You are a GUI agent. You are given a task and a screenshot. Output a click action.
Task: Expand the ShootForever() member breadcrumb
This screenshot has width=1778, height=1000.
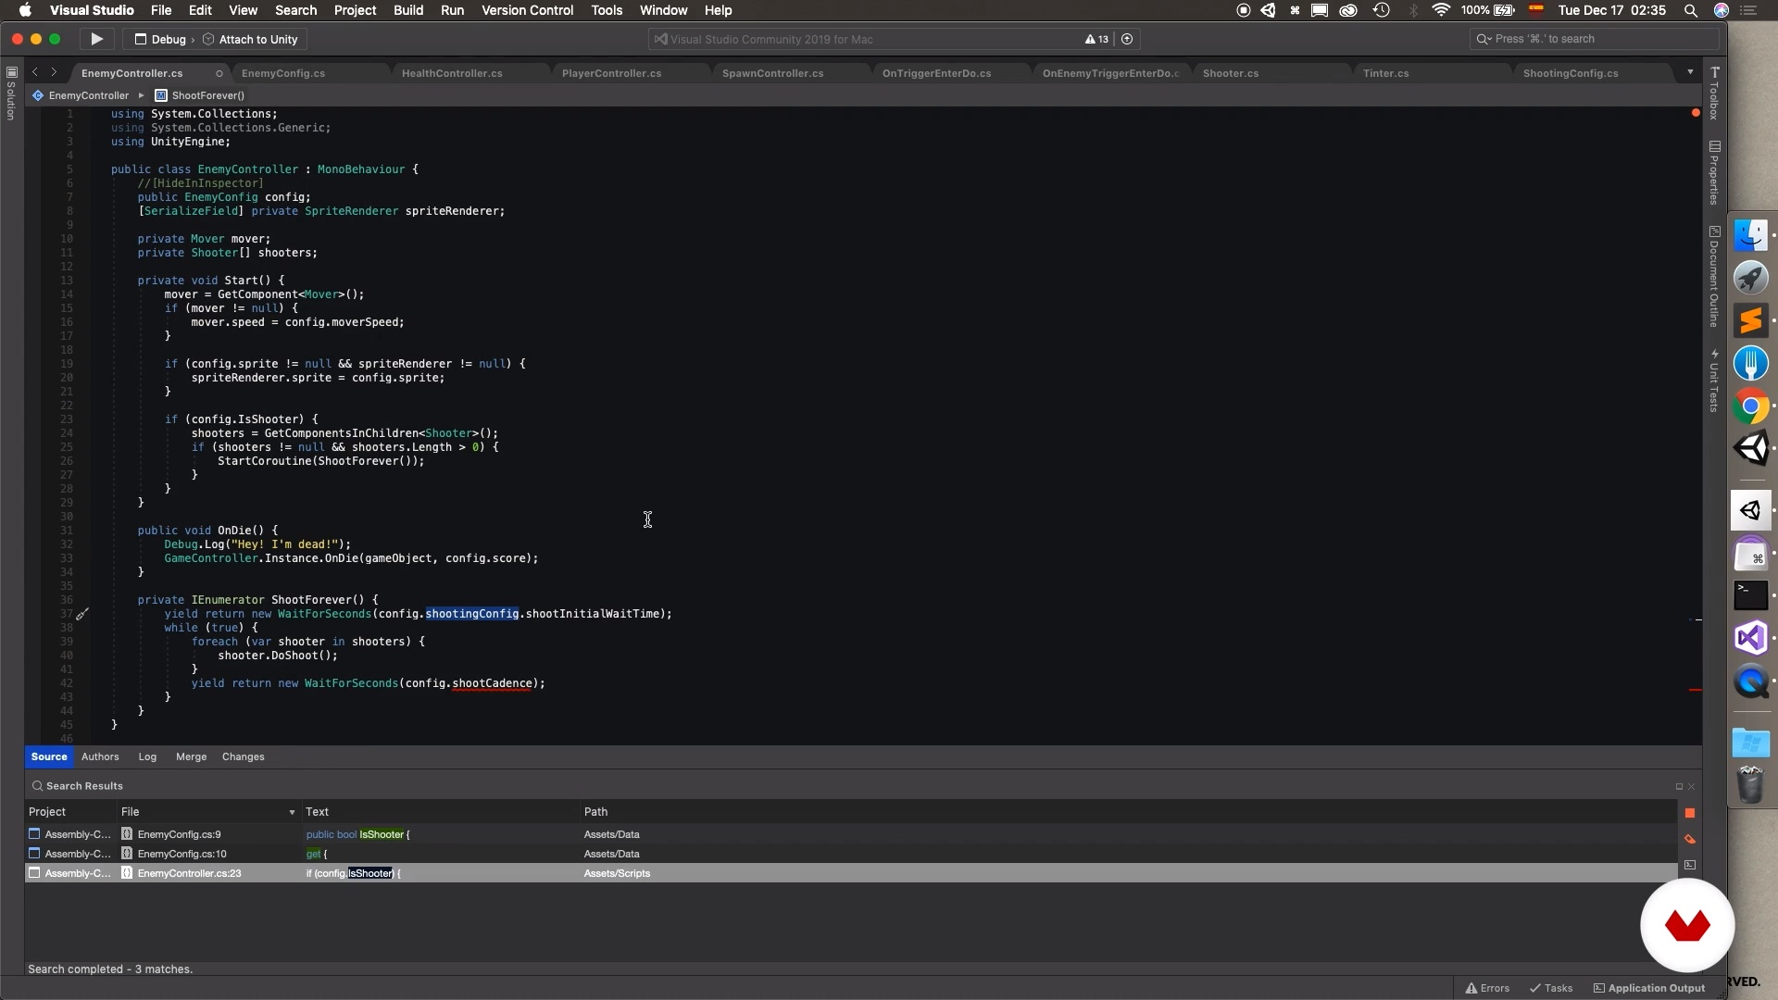(x=200, y=95)
